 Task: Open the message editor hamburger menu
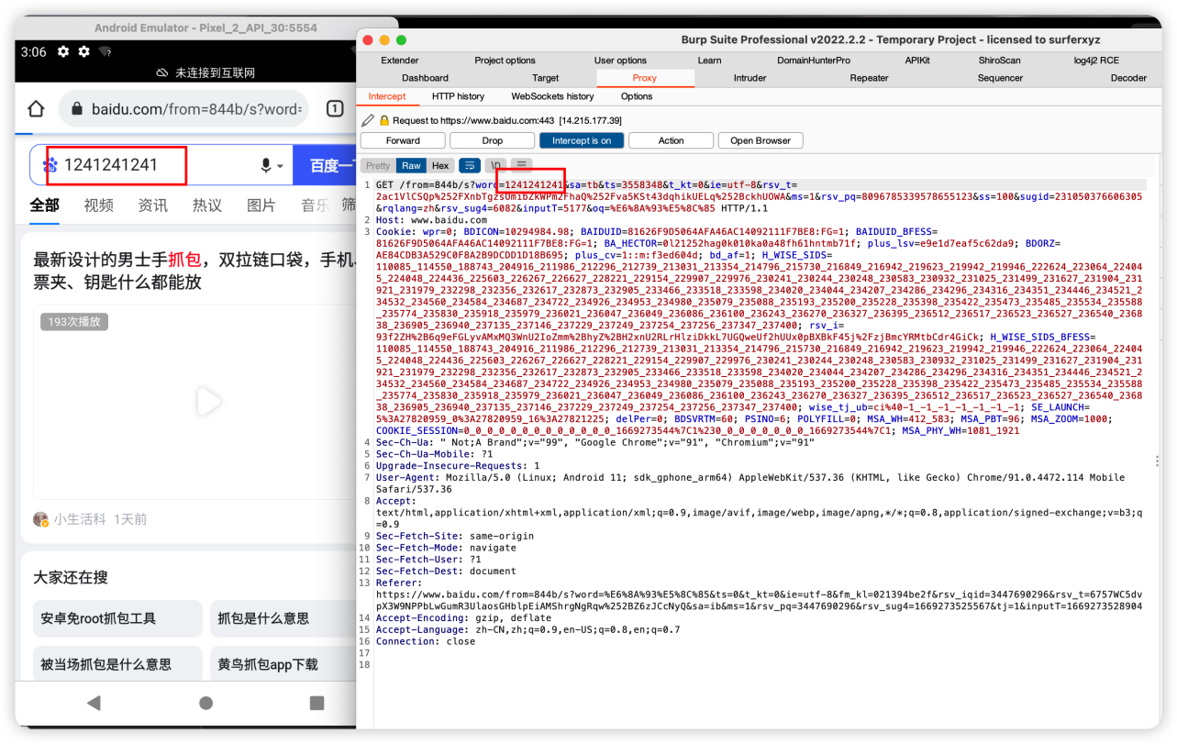[x=521, y=165]
